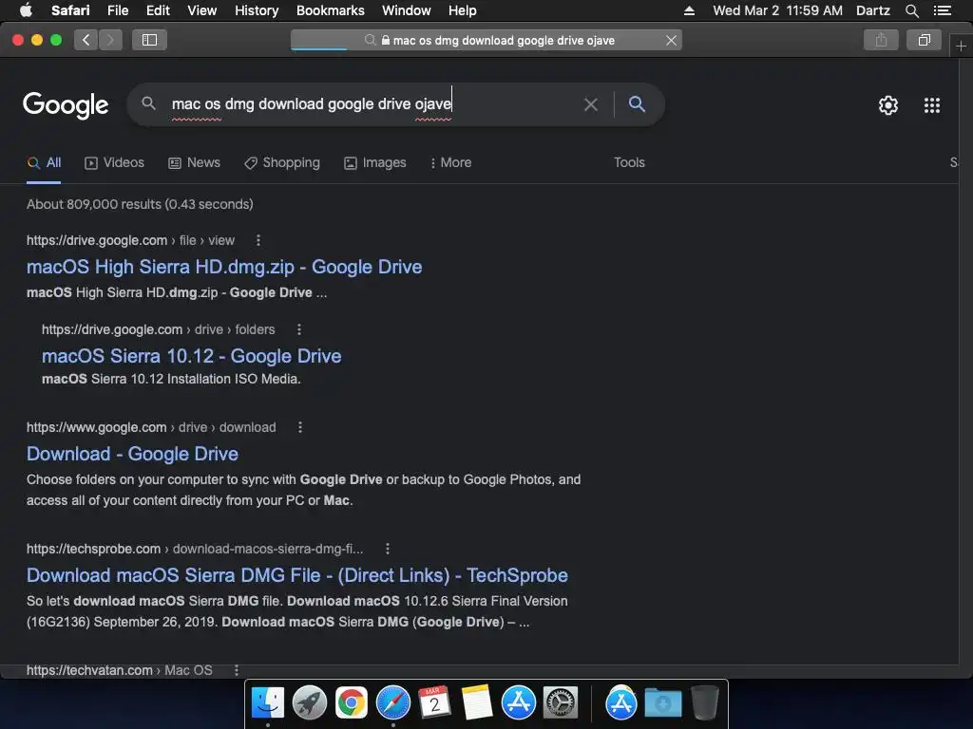
Task: Open options for techvatan.com result
Action: pos(236,670)
